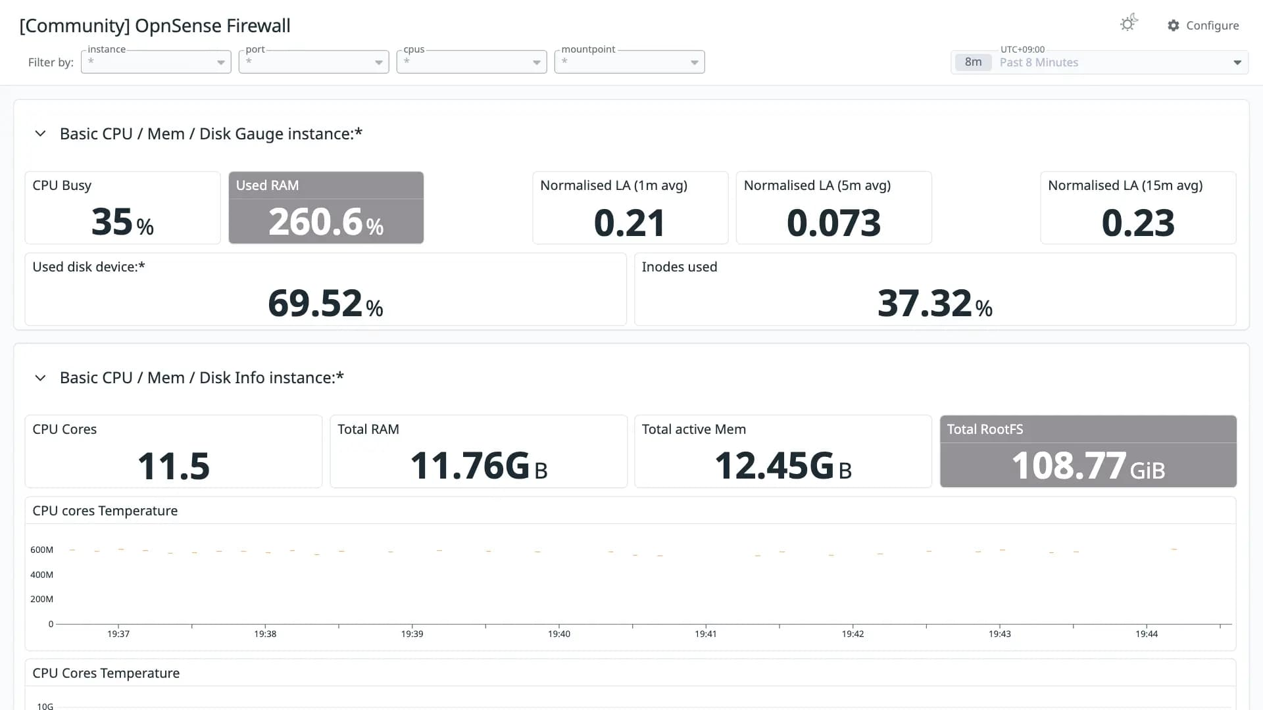Click the Normalised LA (1m avg) value 0.21
This screenshot has height=710, width=1263.
630,222
